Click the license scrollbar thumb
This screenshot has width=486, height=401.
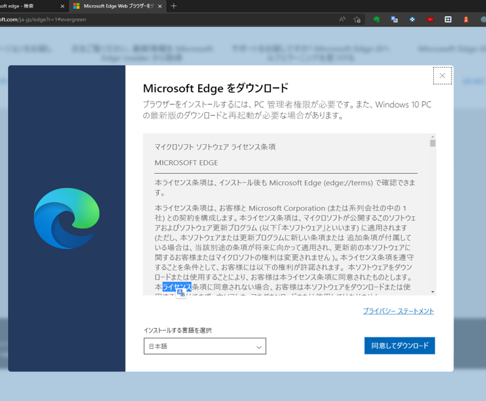433,143
